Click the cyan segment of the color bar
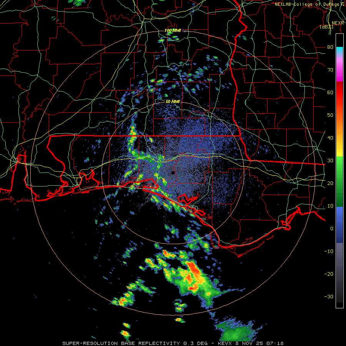This screenshot has height=346, width=346. [339, 50]
